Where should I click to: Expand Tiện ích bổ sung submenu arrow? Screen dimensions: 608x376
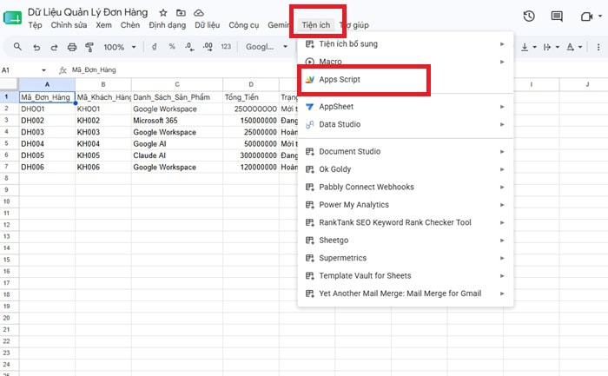click(502, 44)
